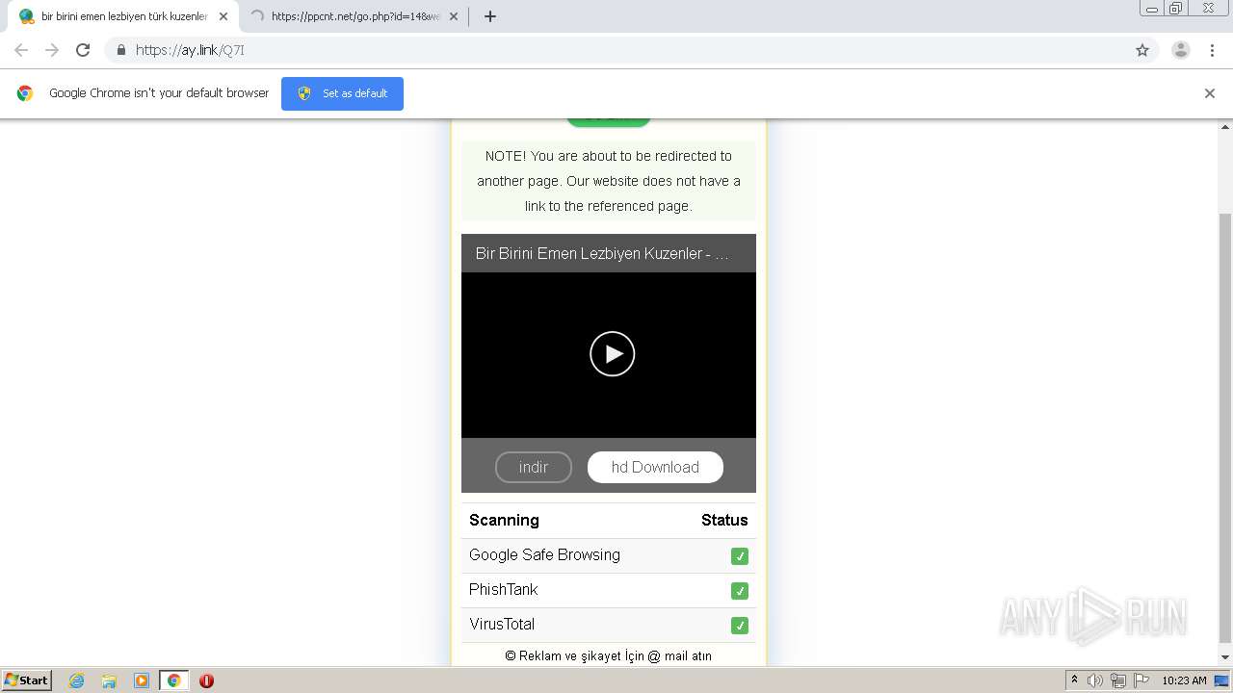Reload the current page
Image resolution: width=1233 pixels, height=693 pixels.
[x=83, y=50]
